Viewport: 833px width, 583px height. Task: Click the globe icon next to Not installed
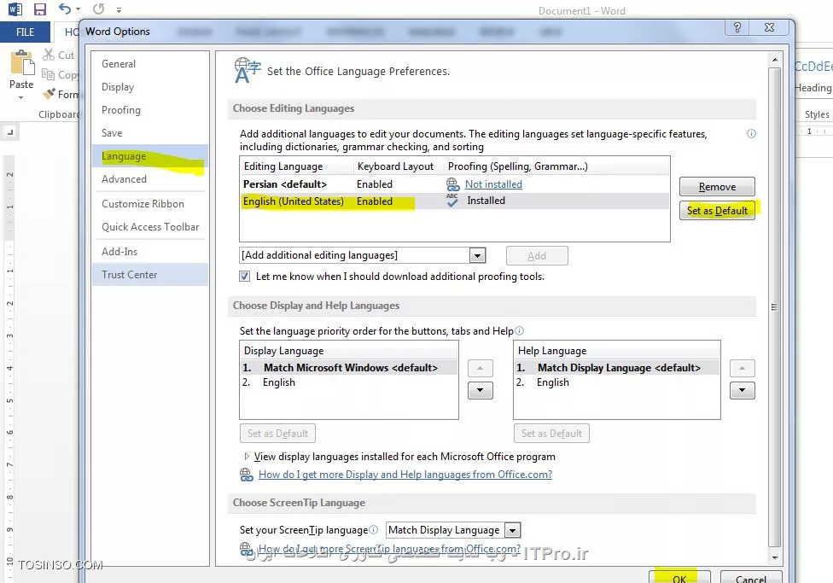[452, 184]
